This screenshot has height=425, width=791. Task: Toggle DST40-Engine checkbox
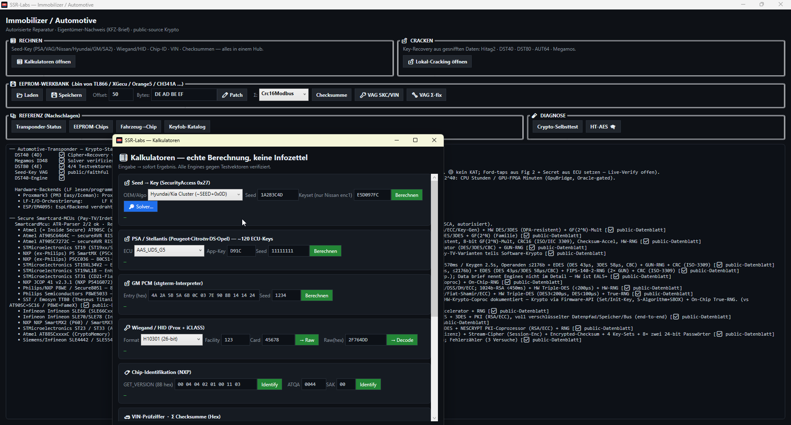click(x=62, y=178)
